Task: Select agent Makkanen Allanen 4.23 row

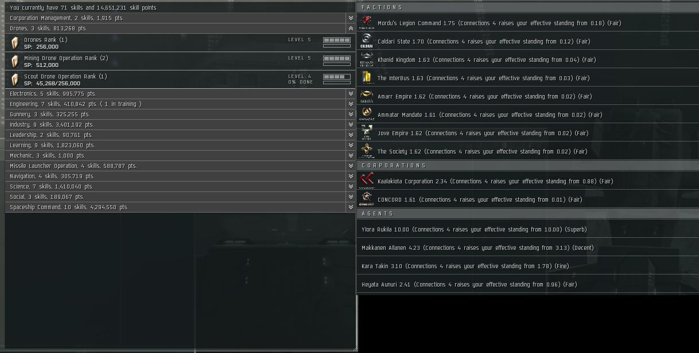Action: [x=528, y=248]
